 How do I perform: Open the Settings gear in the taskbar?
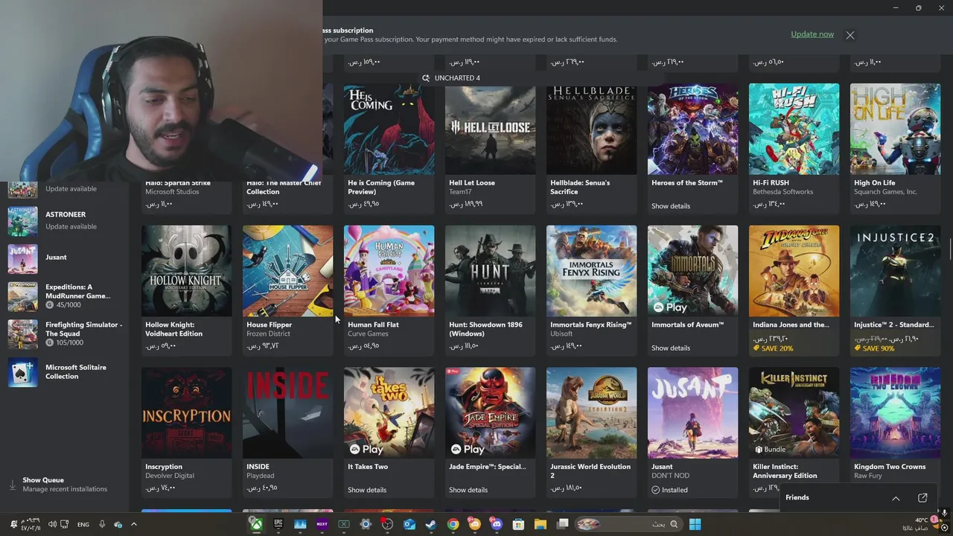point(366,524)
